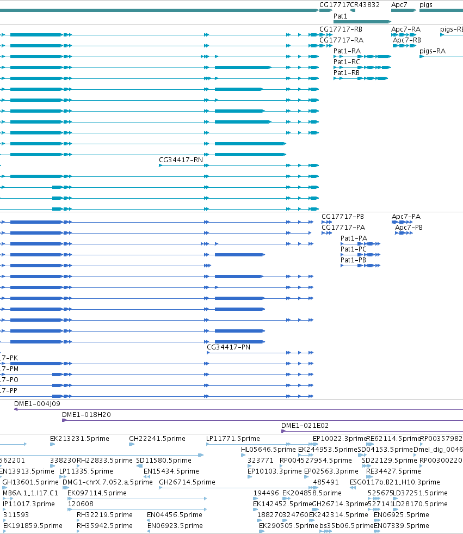
Task: Click EST label EN06923.5prime
Action: (x=175, y=526)
